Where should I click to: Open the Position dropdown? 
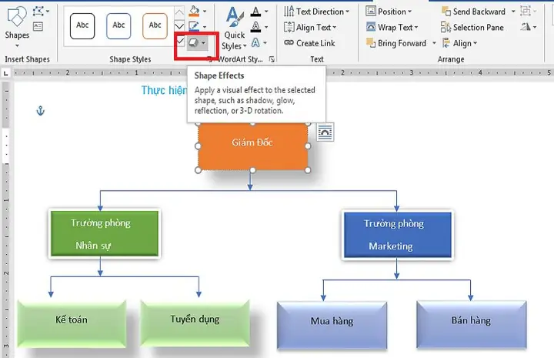389,12
